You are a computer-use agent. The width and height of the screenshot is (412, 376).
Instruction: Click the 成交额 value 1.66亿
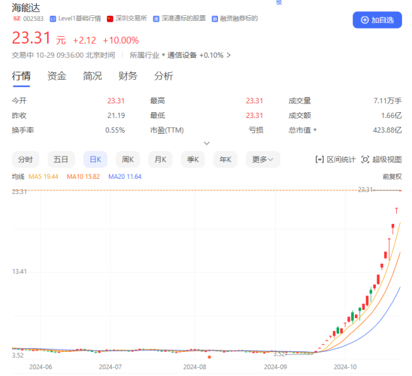pyautogui.click(x=392, y=115)
